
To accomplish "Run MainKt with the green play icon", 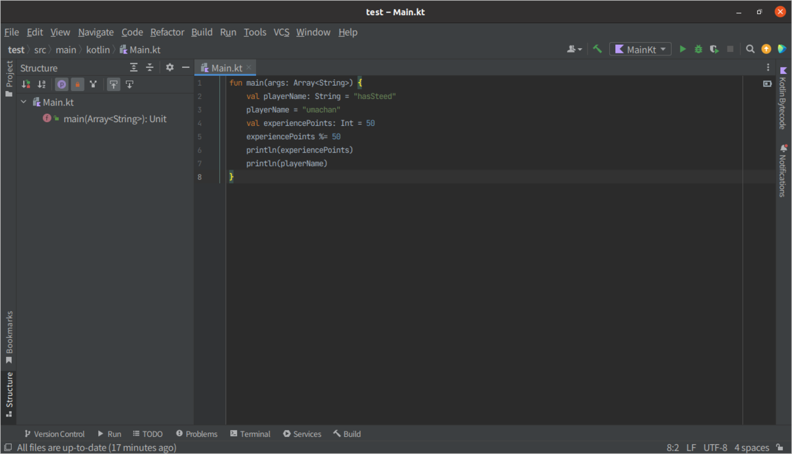I will tap(683, 49).
